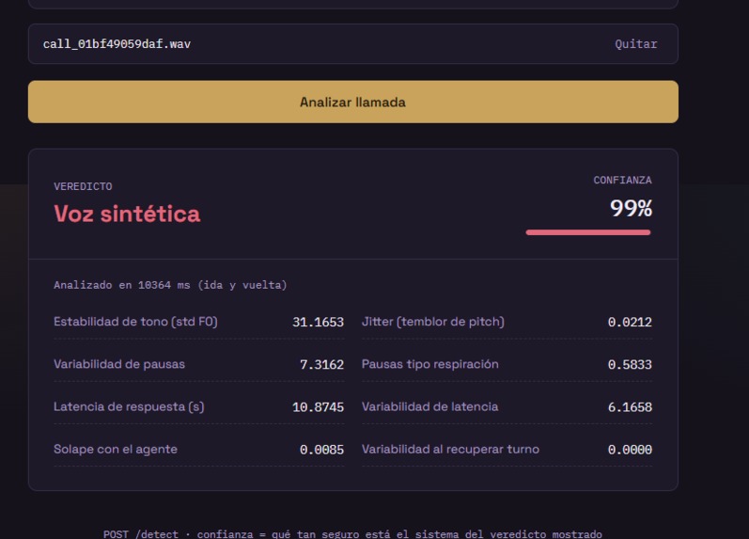Click the Estabilidad de tono label
The width and height of the screenshot is (749, 539).
click(135, 322)
